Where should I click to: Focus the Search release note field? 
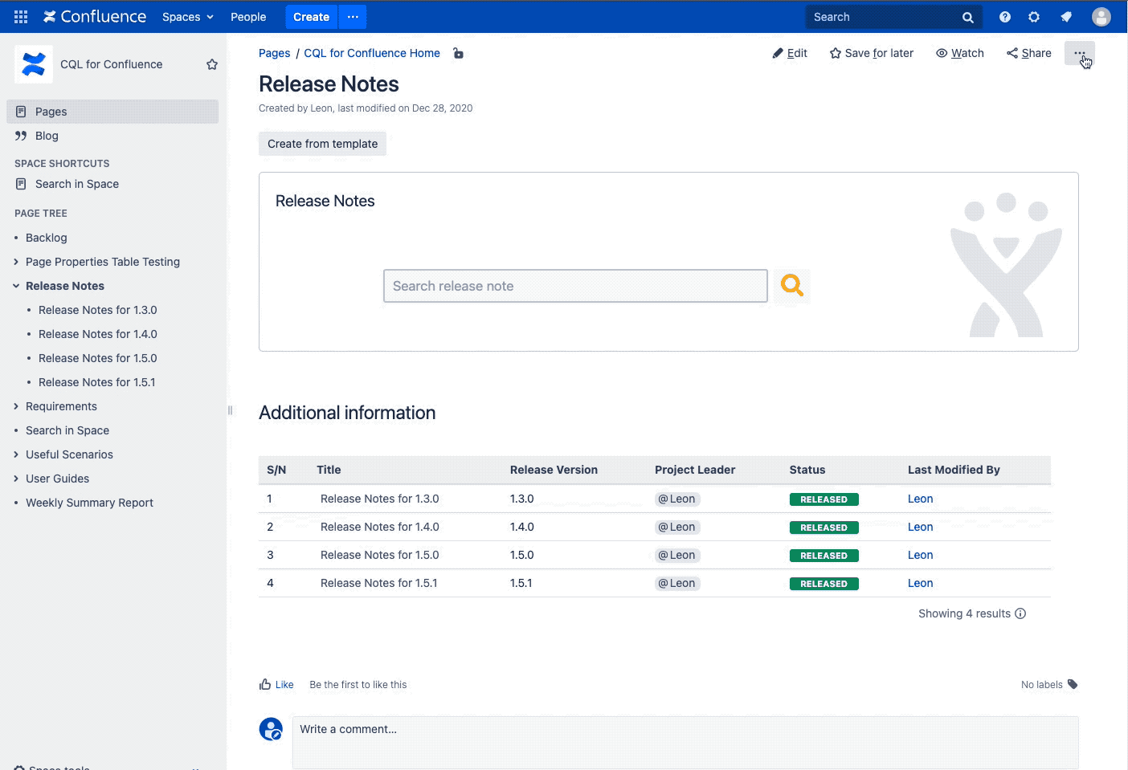click(575, 286)
